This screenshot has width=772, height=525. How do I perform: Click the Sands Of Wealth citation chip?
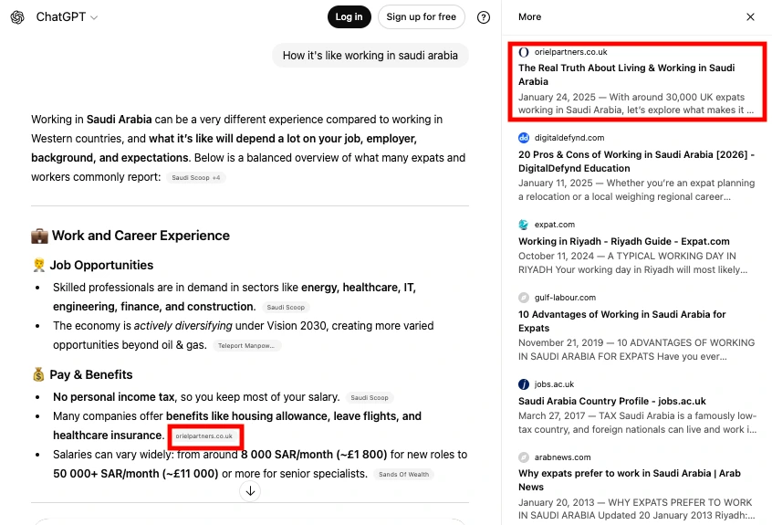coord(403,474)
